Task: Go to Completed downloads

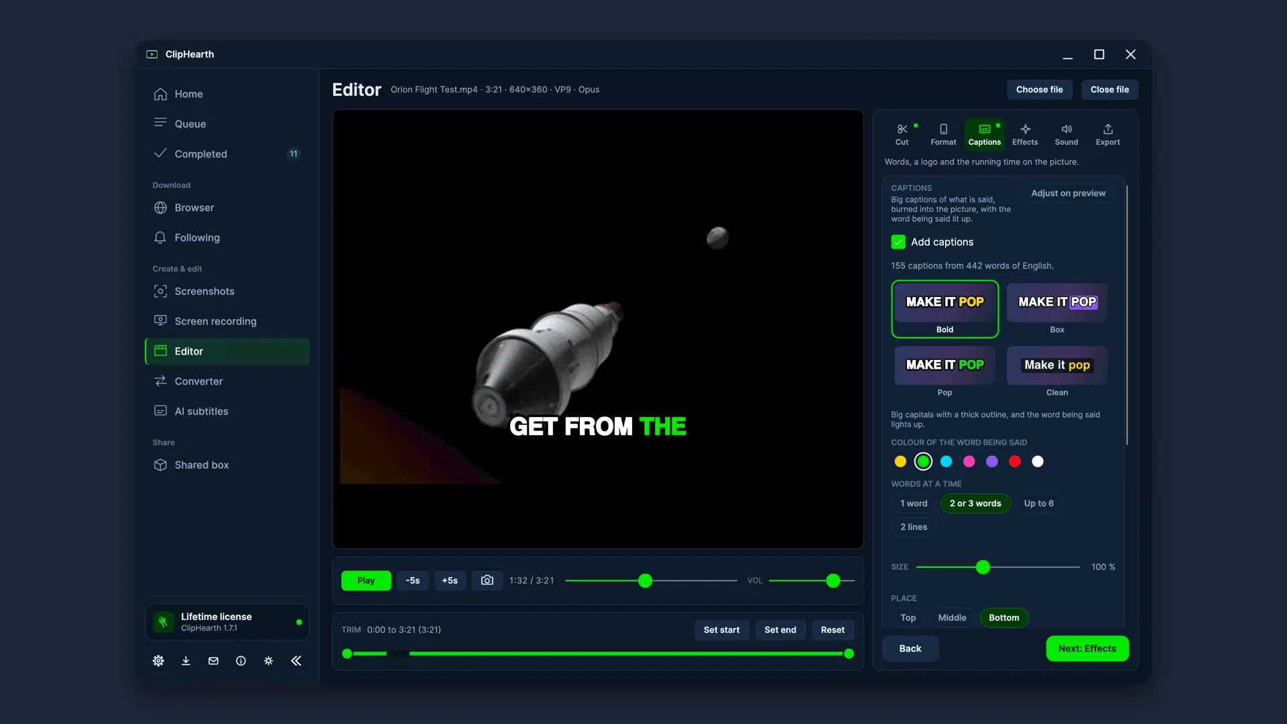Action: [x=227, y=154]
